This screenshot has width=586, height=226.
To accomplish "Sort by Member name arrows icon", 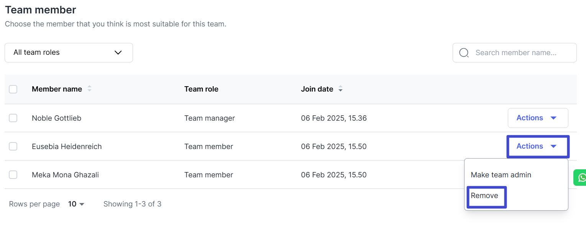I will coord(90,89).
